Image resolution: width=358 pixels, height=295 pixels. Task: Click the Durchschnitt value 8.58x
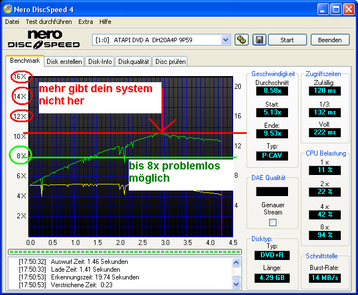[x=272, y=91]
